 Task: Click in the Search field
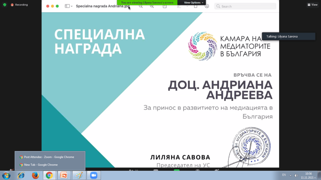point(248,6)
